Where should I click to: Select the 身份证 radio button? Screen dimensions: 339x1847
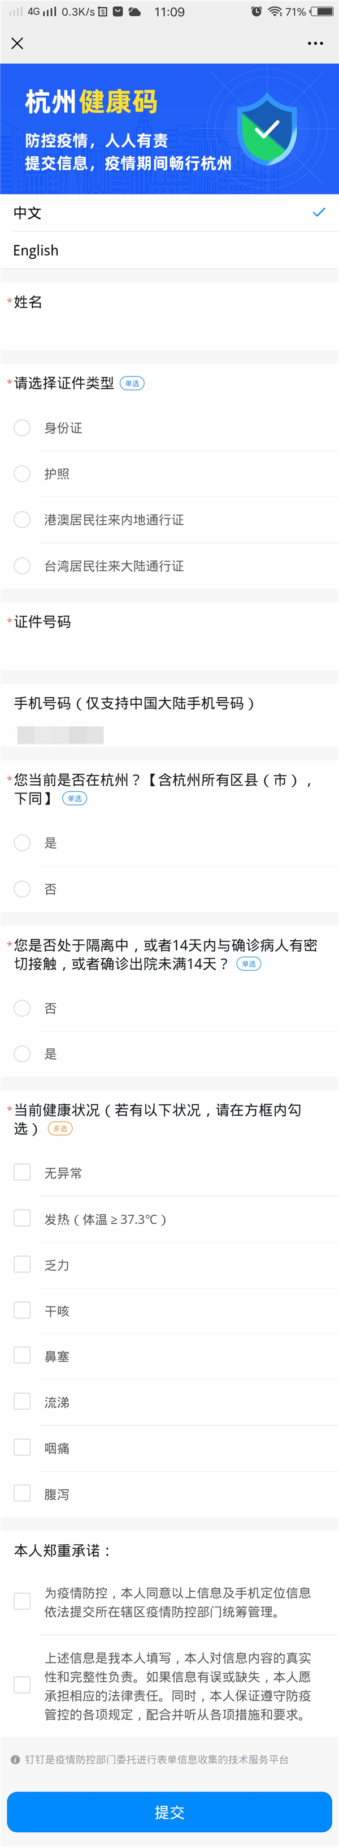coord(22,428)
